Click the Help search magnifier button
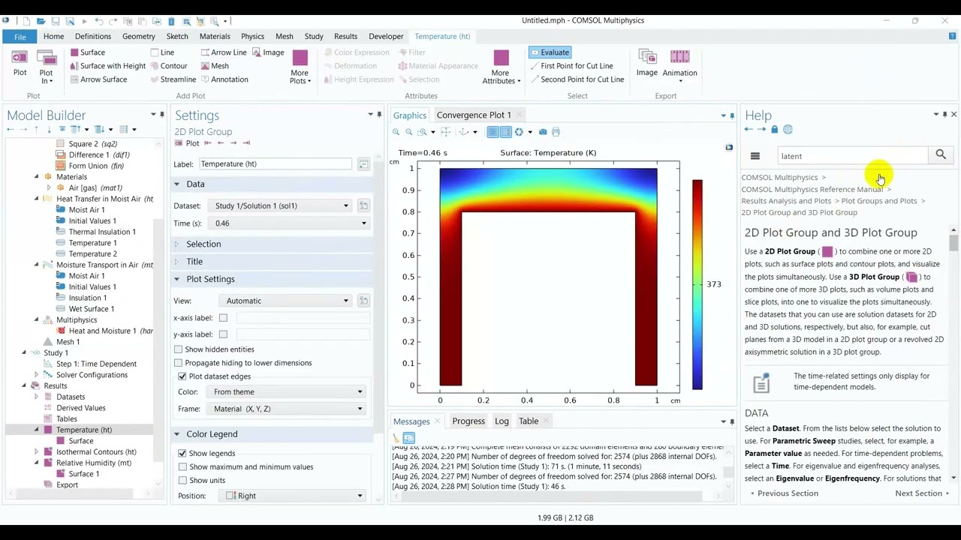The width and height of the screenshot is (961, 540). (941, 155)
